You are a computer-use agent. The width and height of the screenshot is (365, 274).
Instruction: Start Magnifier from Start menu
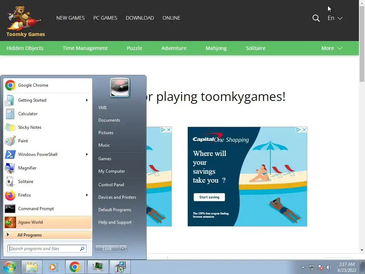pos(47,168)
